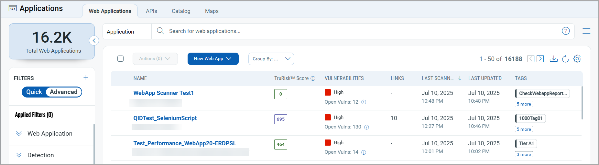The image size is (599, 165).
Task: Tick the select-all checkbox
Action: coord(121,59)
